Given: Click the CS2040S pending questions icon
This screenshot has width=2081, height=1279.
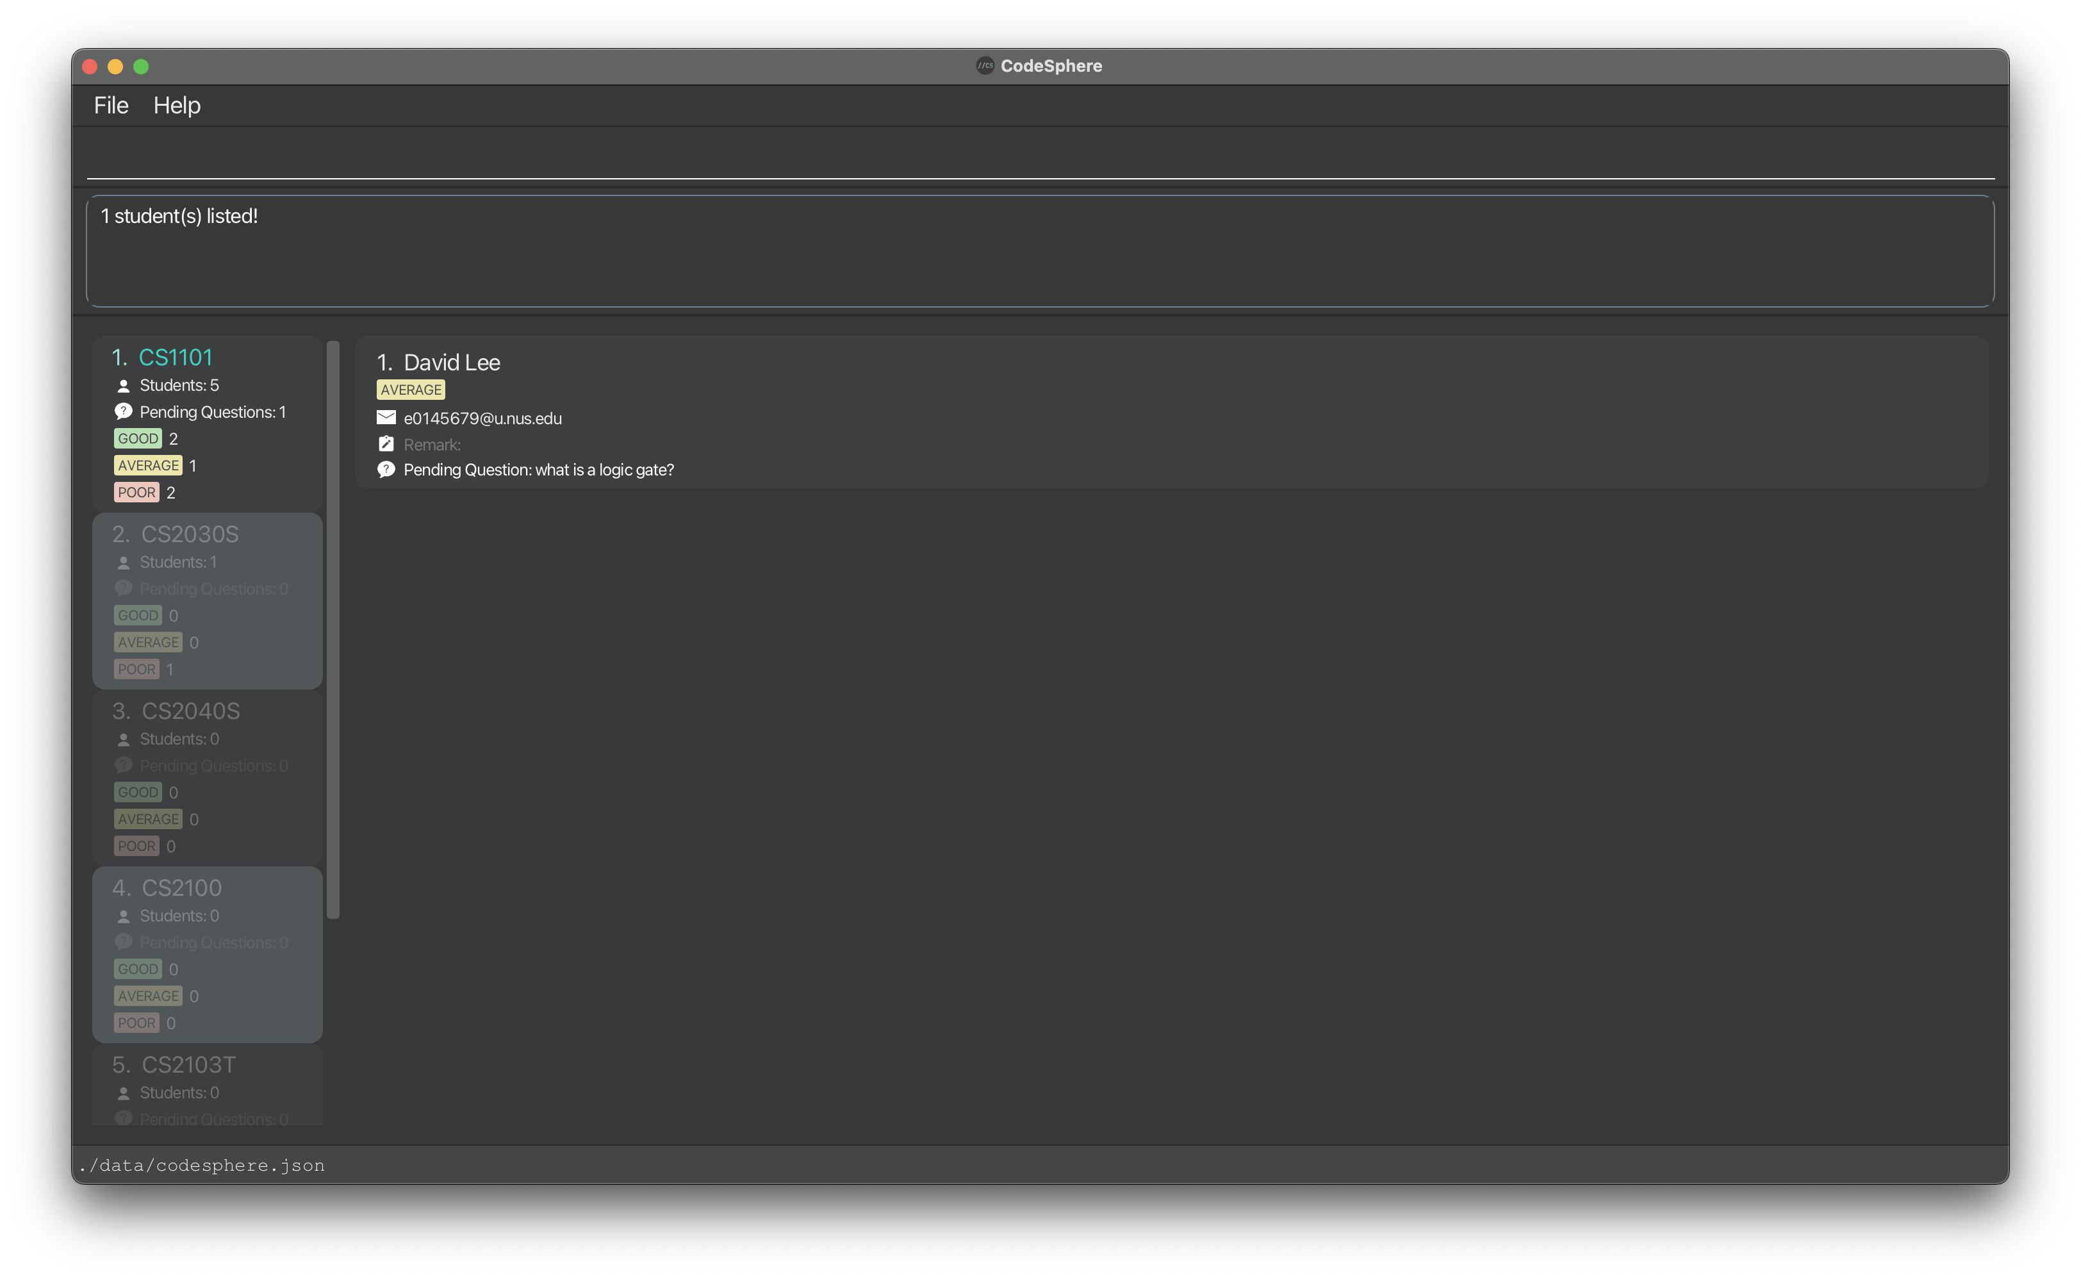Looking at the screenshot, I should coord(124,766).
